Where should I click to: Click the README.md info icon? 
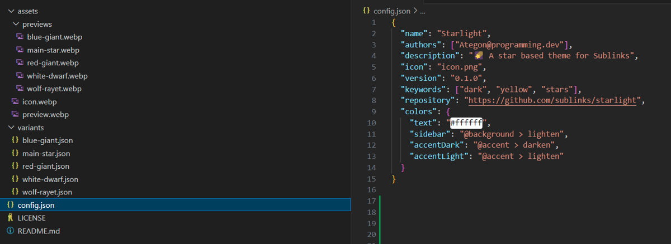pos(10,231)
